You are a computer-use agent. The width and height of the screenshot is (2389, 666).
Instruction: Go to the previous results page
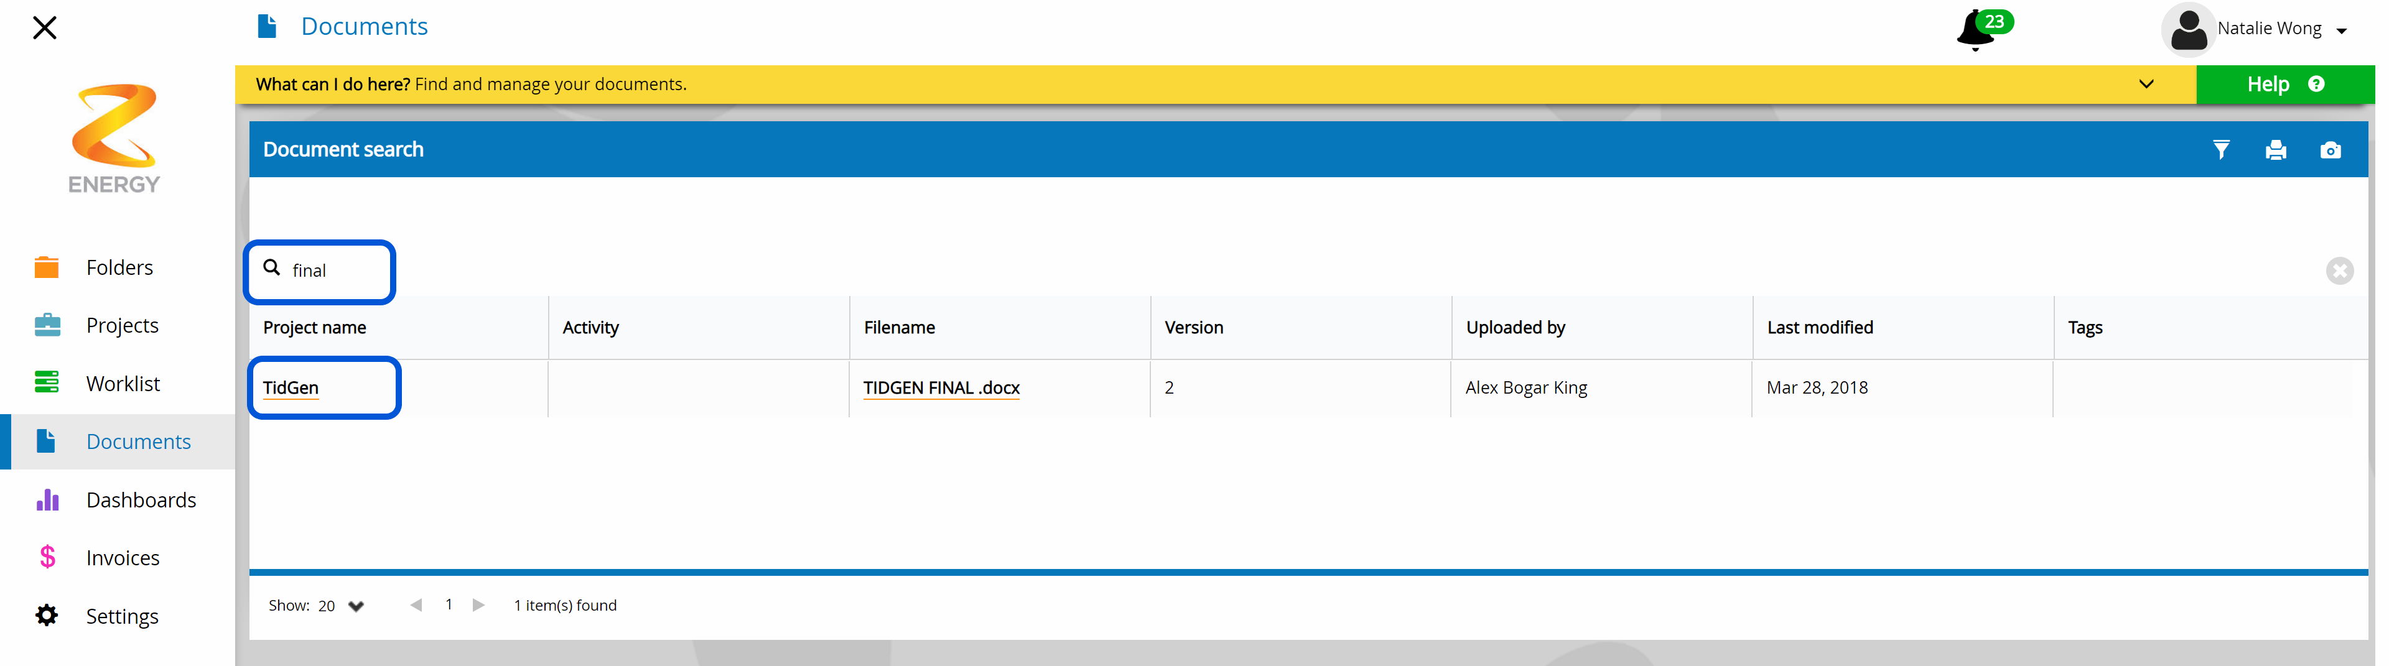416,605
